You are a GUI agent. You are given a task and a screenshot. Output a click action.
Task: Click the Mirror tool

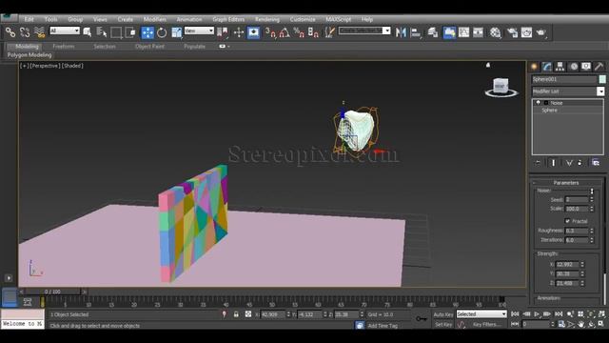(x=401, y=32)
